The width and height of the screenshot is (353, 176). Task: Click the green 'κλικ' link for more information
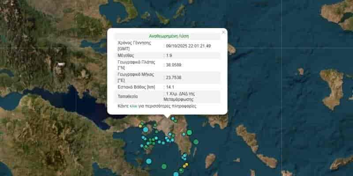click(x=134, y=106)
